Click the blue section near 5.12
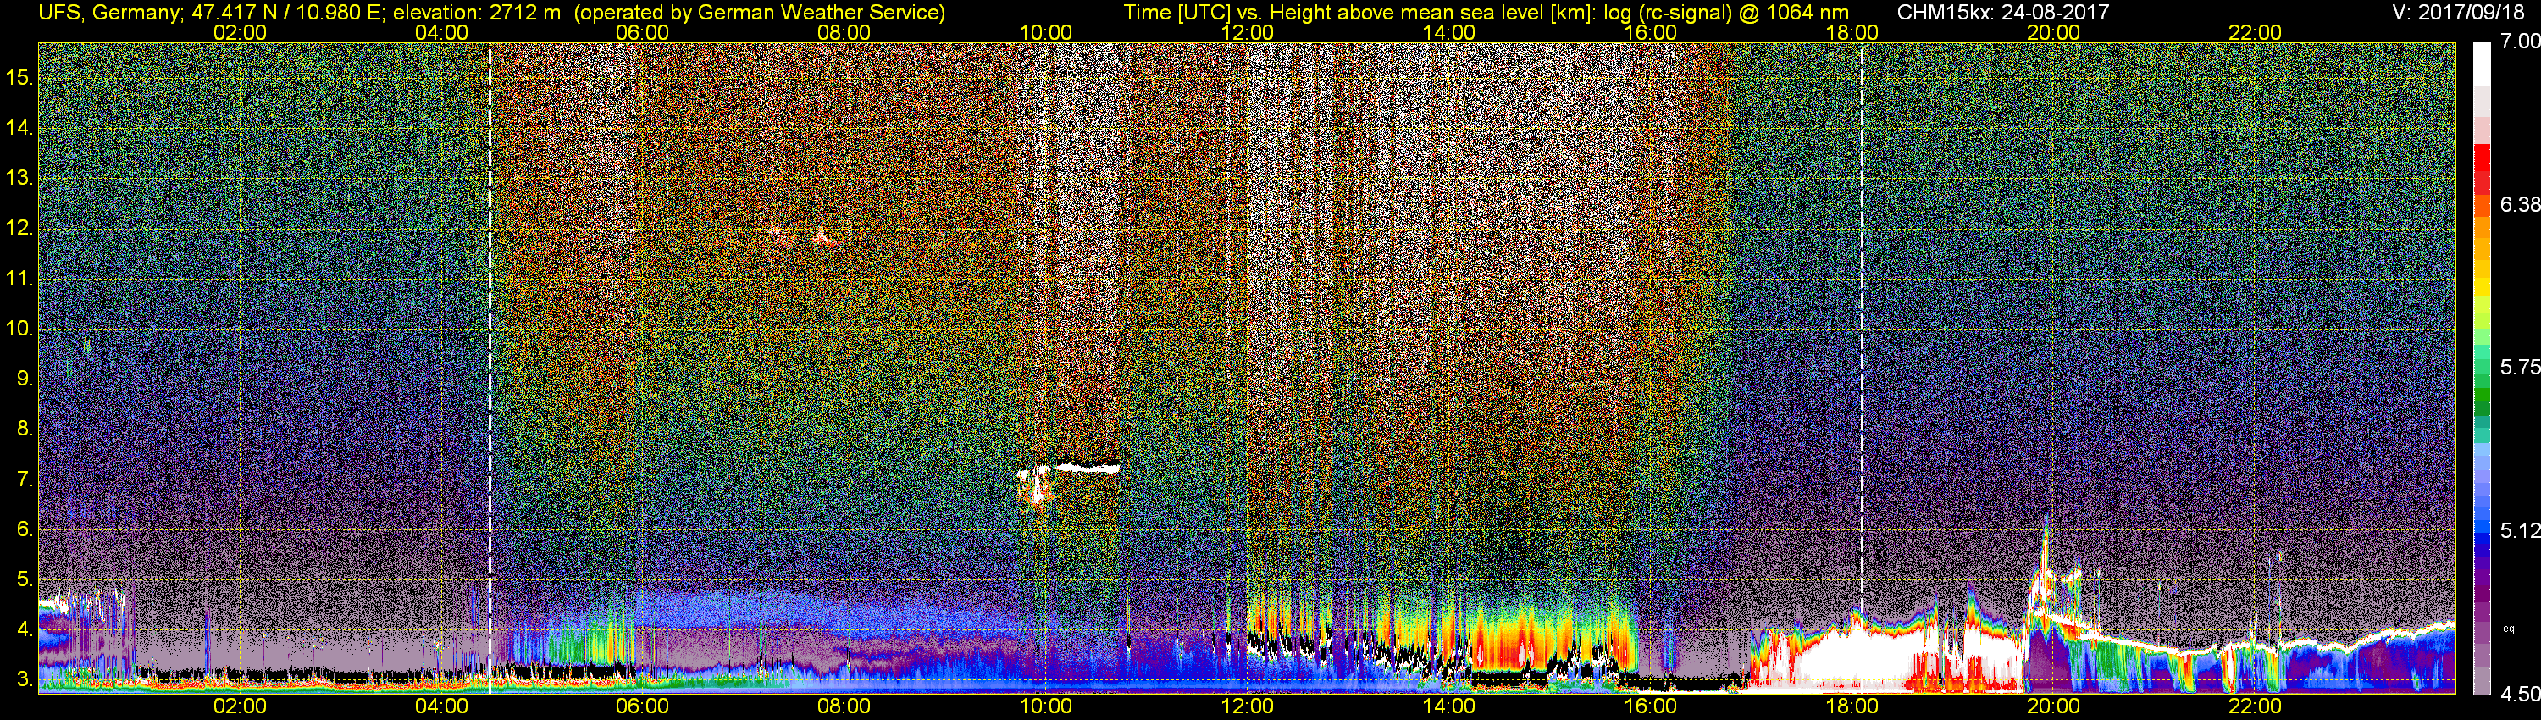Viewport: 2541px width, 720px height. tap(2482, 533)
